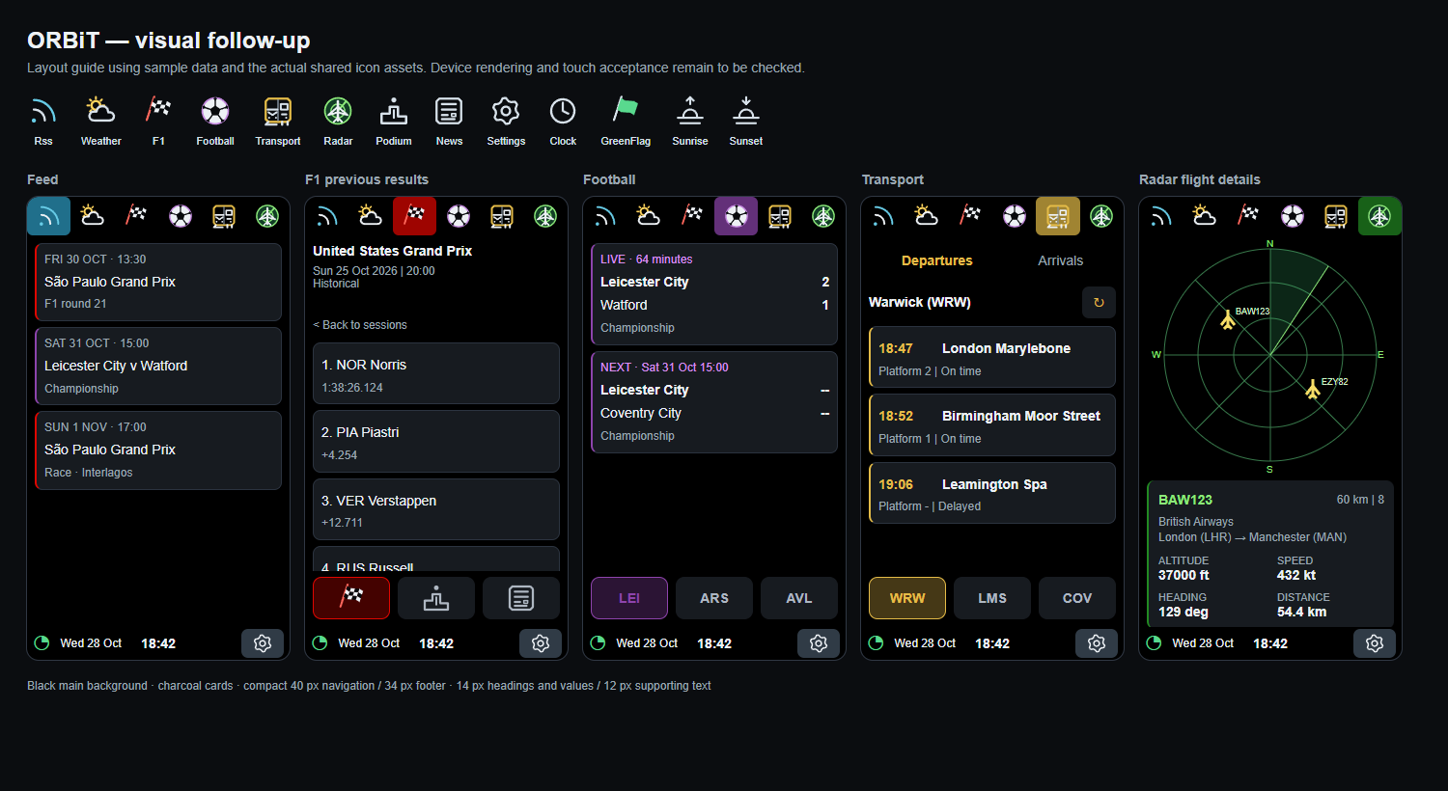The width and height of the screenshot is (1448, 791).
Task: Open settings gear in the Feed panel footer
Action: [x=263, y=643]
